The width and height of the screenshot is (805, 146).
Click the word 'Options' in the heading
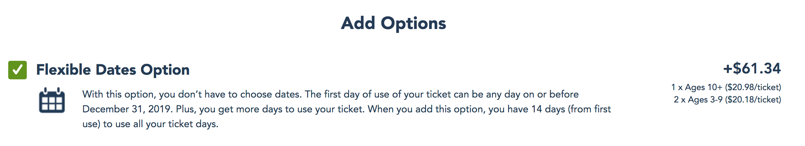(413, 23)
